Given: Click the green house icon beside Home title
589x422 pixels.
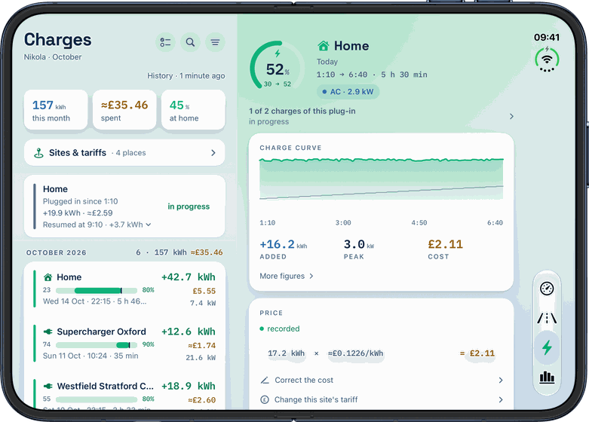Looking at the screenshot, I should coord(324,46).
